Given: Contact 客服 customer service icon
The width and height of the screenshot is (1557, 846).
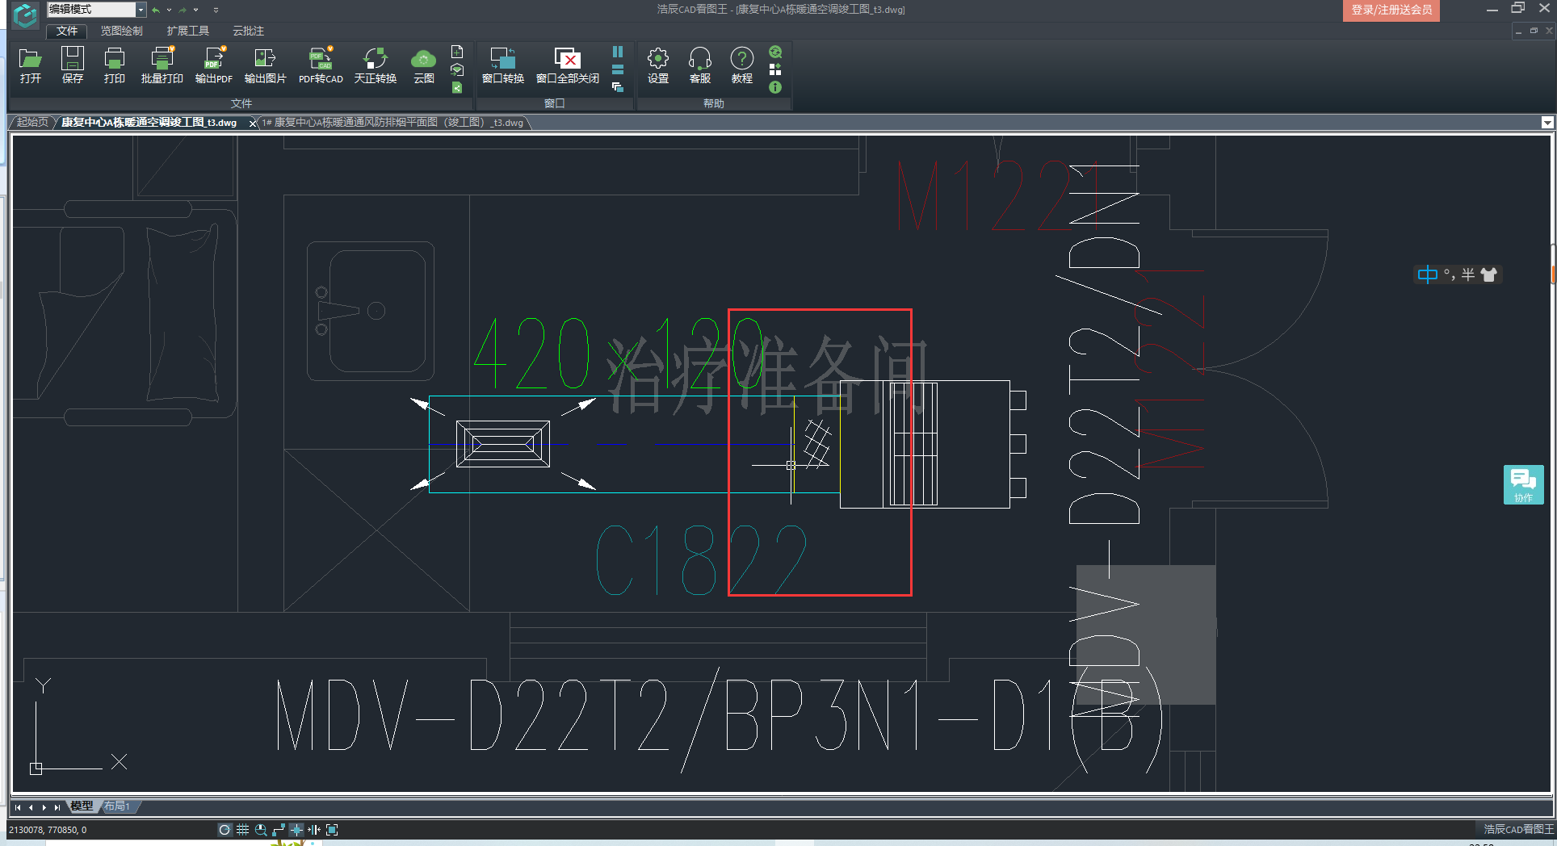Looking at the screenshot, I should tap(700, 65).
